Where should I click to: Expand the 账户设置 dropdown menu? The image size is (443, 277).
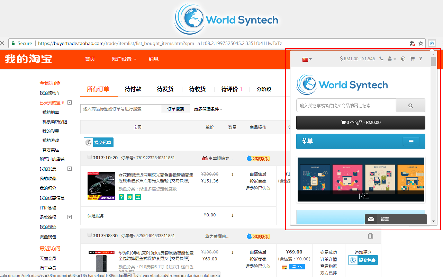[x=124, y=59]
